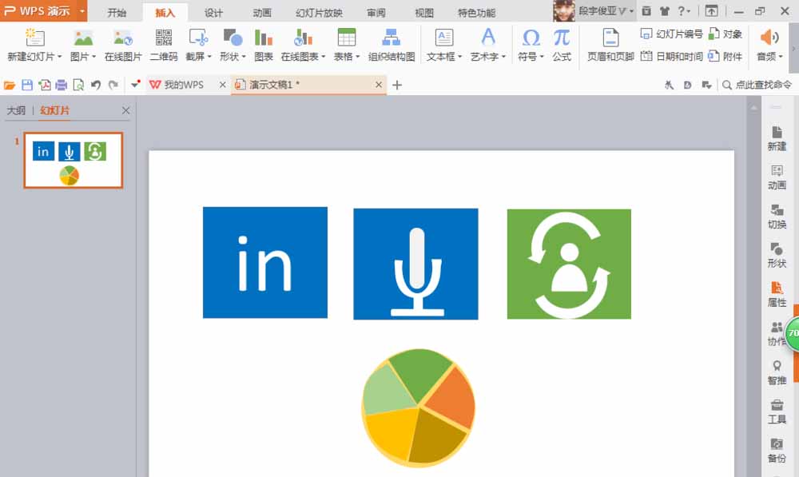This screenshot has width=799, height=477.
Task: Export to PDF from quick toolbar
Action: pyautogui.click(x=44, y=85)
